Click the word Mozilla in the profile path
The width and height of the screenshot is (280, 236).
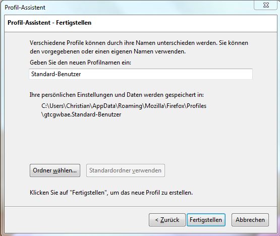pos(154,106)
